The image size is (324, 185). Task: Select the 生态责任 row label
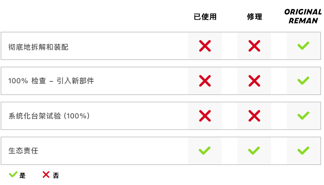[23, 151]
